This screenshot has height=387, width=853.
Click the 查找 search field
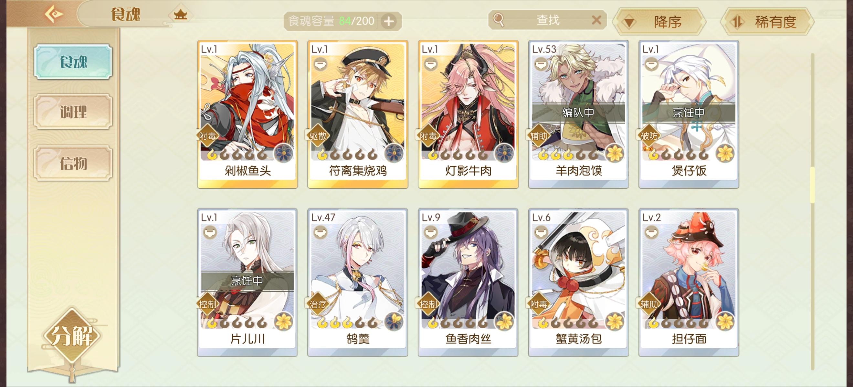pyautogui.click(x=547, y=20)
